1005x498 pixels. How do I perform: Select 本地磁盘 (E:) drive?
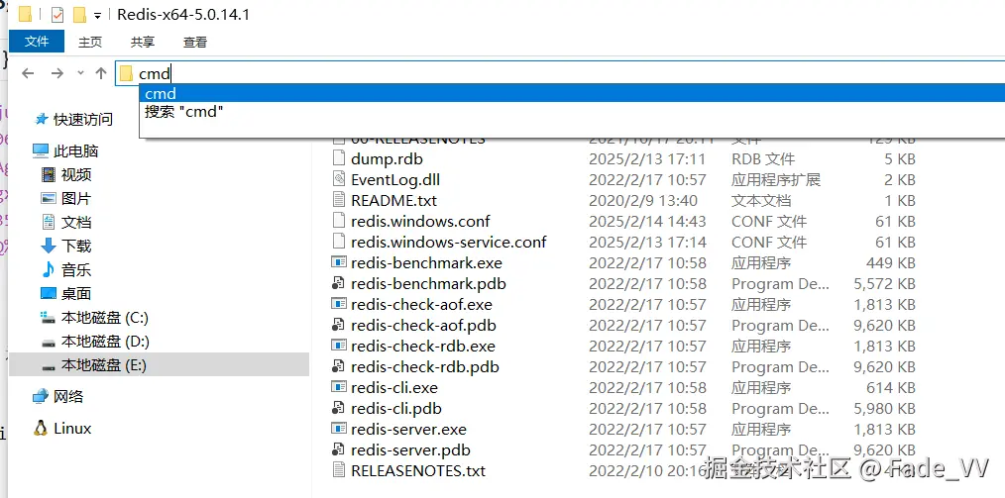tap(104, 365)
